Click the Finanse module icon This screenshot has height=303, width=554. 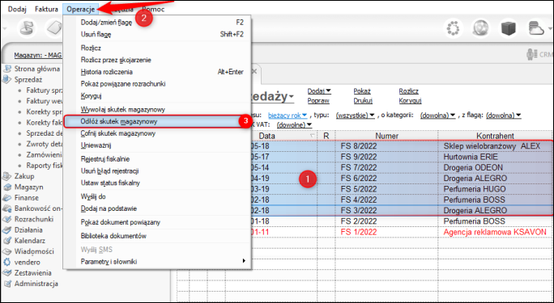tap(7, 198)
